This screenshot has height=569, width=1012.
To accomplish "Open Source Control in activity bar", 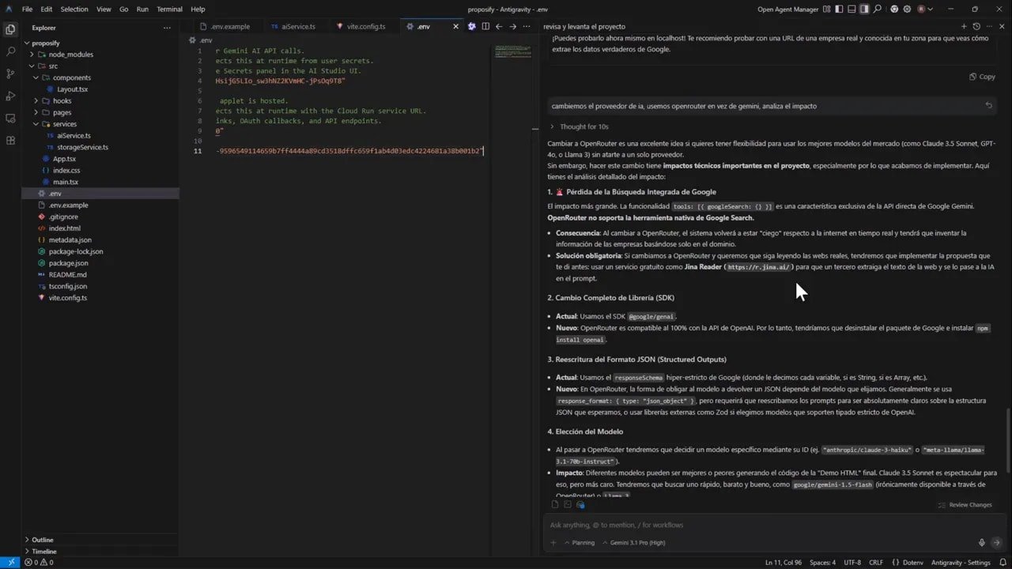I will [10, 73].
